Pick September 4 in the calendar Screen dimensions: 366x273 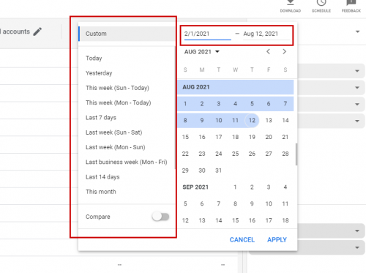285,187
